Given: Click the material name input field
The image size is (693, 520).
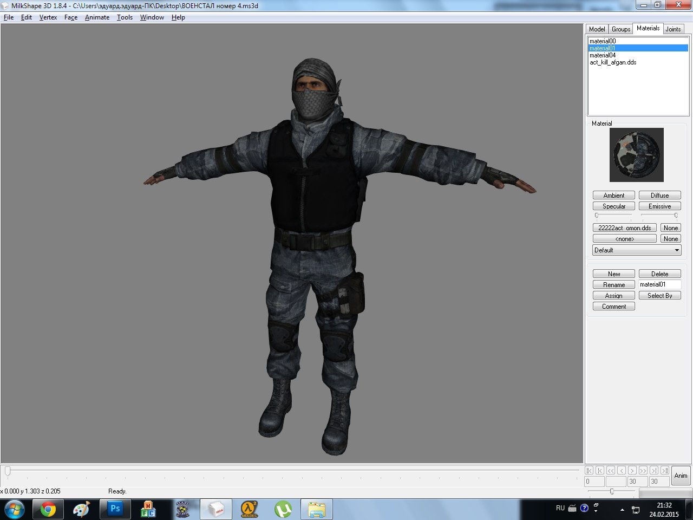Looking at the screenshot, I should (659, 284).
